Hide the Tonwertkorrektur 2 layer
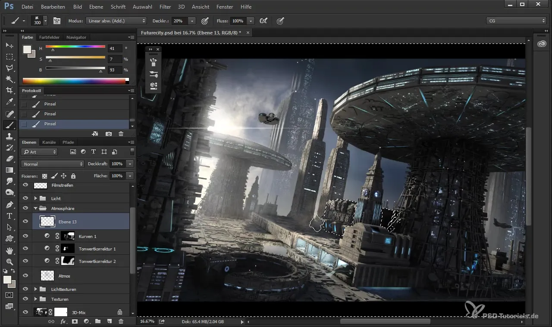The width and height of the screenshot is (552, 327). [25, 261]
